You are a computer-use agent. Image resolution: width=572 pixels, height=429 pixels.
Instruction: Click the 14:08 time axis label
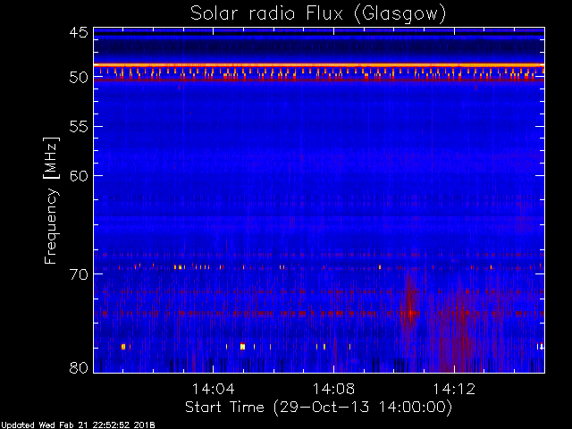tap(333, 390)
